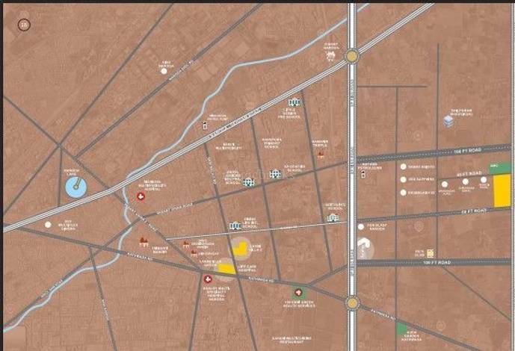The height and width of the screenshot is (351, 515).
Task: Click the hospital cross icon with green background
Action: pyautogui.click(x=298, y=291)
